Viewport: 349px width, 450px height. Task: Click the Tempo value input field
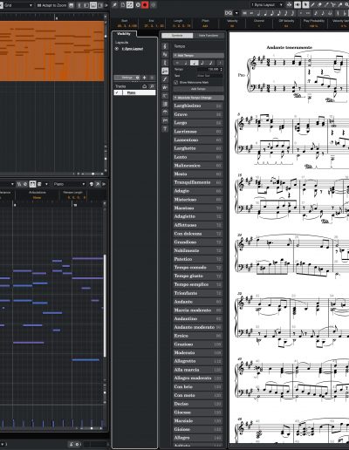pos(210,70)
